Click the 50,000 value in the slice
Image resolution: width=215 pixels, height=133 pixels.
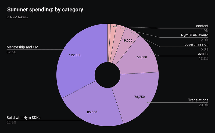click(x=142, y=57)
